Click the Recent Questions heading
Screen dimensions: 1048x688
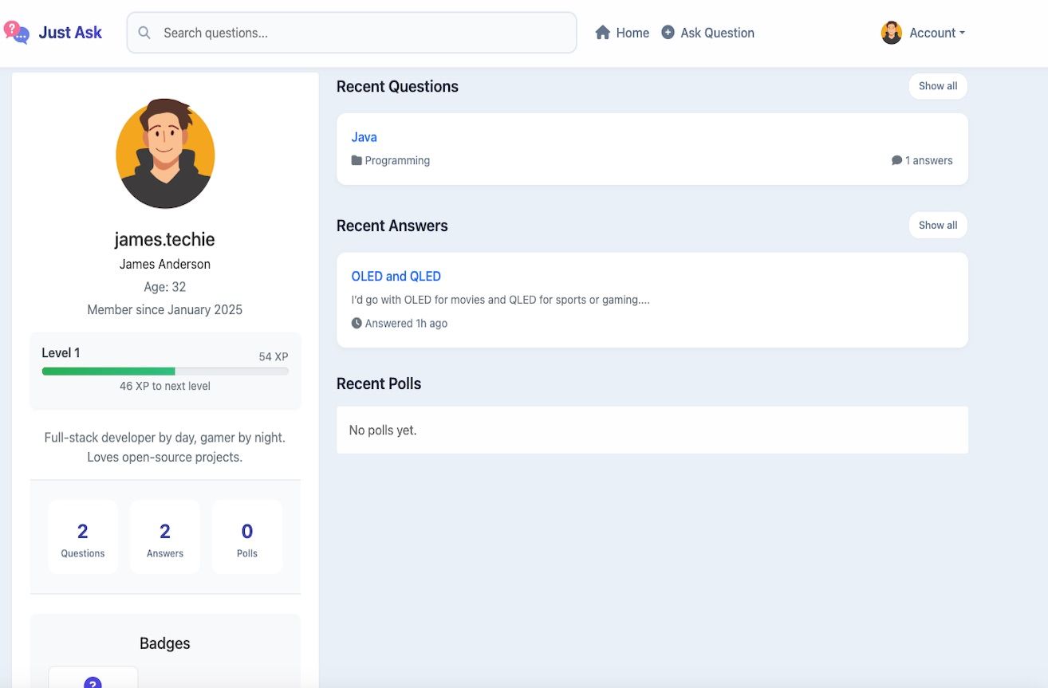pos(397,86)
